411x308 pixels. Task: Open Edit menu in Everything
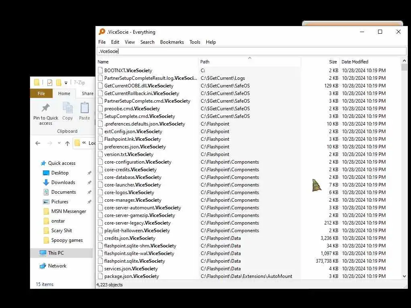click(x=115, y=42)
